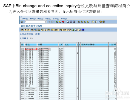Click storage type 303 cell
The height and width of the screenshot is (102, 137).
click(22, 86)
